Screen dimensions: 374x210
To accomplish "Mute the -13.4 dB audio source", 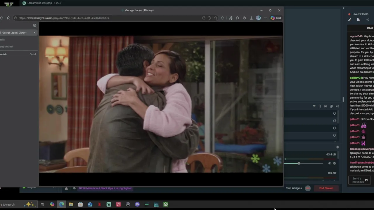I will point(330,163).
